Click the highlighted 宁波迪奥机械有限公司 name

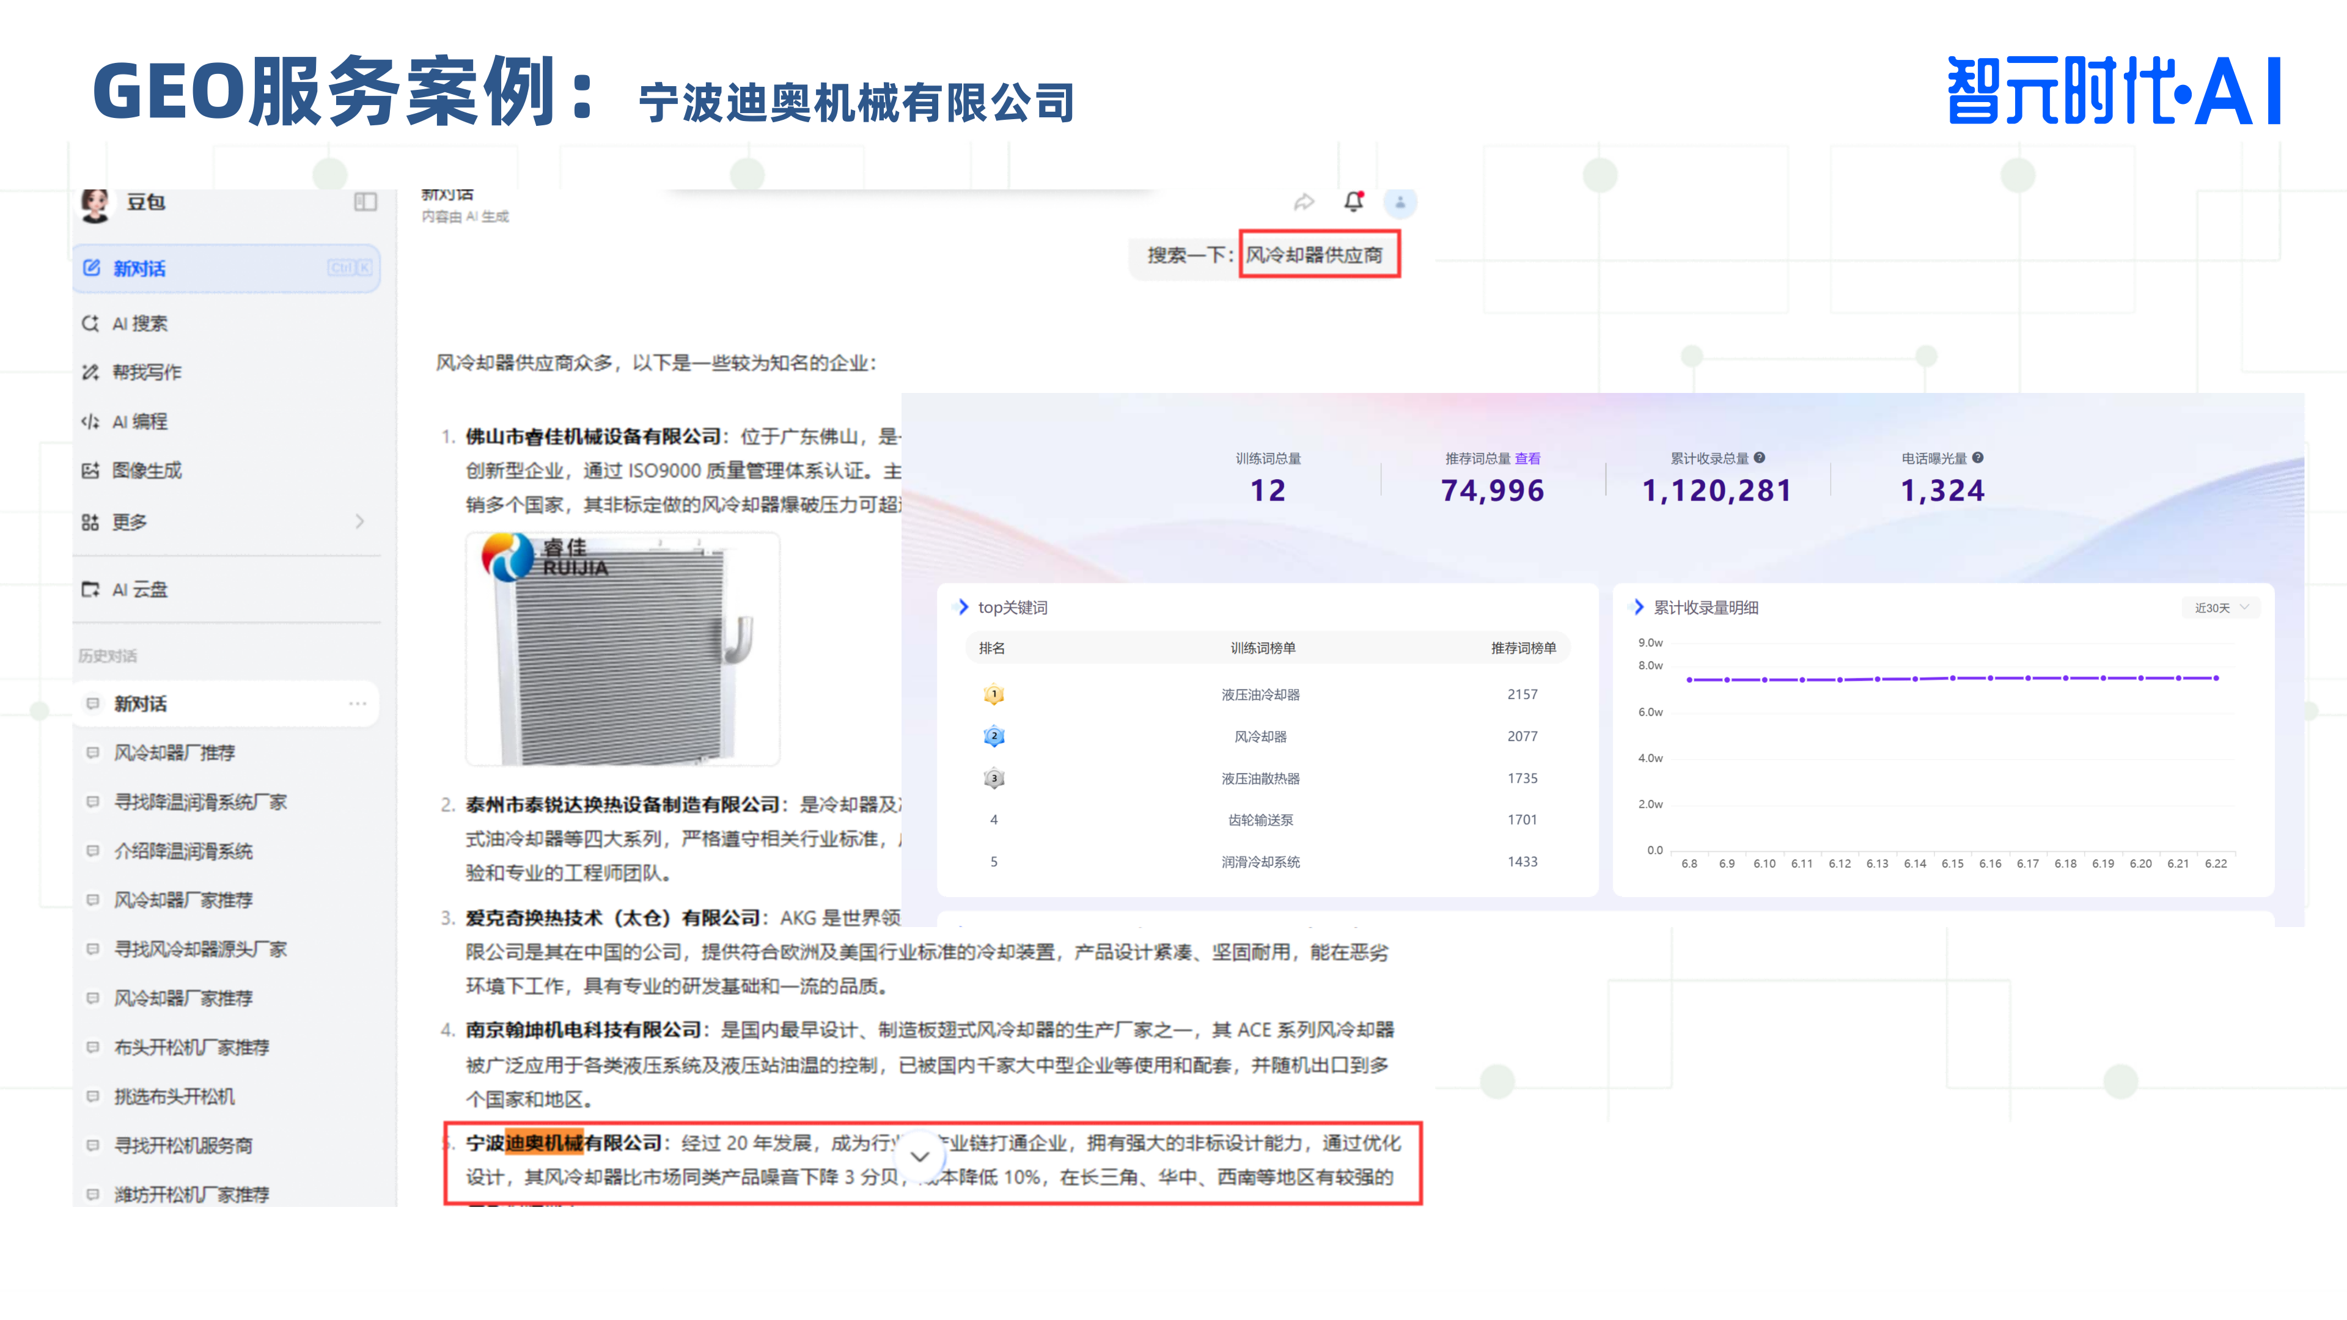564,1142
